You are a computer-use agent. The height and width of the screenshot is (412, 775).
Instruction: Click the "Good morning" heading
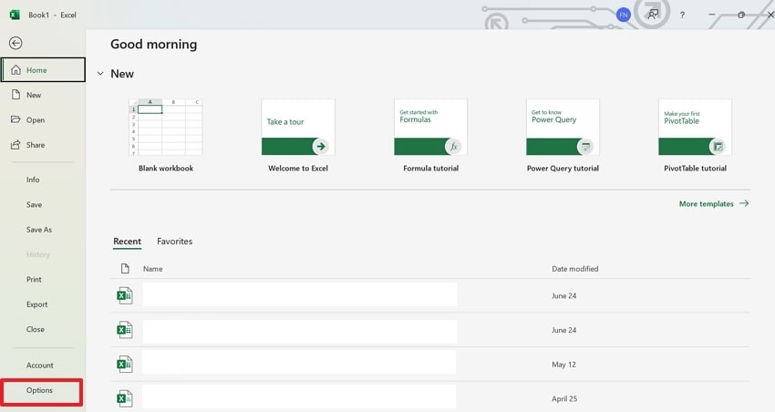coord(154,45)
